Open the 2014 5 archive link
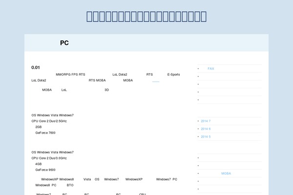This screenshot has width=293, height=195. tap(206, 137)
